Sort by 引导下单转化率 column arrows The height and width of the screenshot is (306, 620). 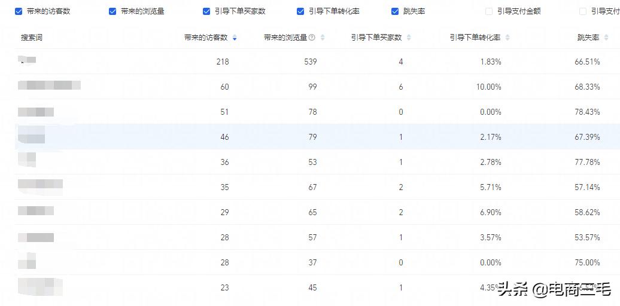click(x=507, y=38)
